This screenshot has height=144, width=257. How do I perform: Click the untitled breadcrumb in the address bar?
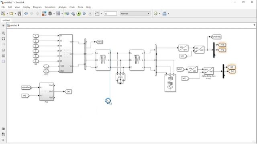(14, 25)
